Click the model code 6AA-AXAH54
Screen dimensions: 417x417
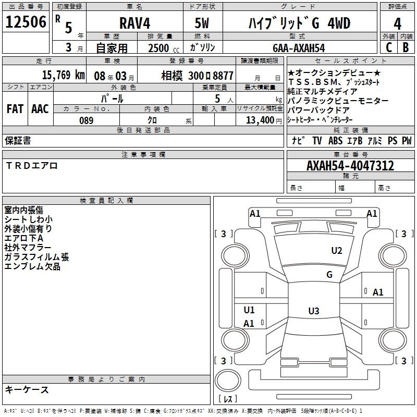click(x=299, y=47)
